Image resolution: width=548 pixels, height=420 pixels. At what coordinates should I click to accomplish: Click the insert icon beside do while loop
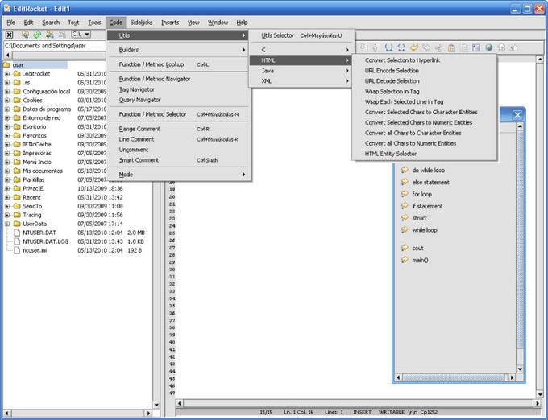pyautogui.click(x=405, y=170)
